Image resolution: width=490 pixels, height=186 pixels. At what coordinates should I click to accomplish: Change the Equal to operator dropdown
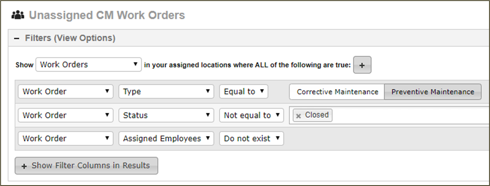click(x=244, y=92)
